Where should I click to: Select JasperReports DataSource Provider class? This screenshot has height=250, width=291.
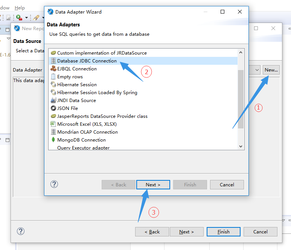point(143,116)
